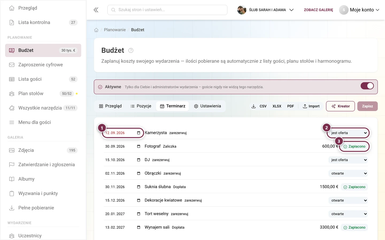385x240 pixels.
Task: Click the Import button
Action: tap(311, 106)
